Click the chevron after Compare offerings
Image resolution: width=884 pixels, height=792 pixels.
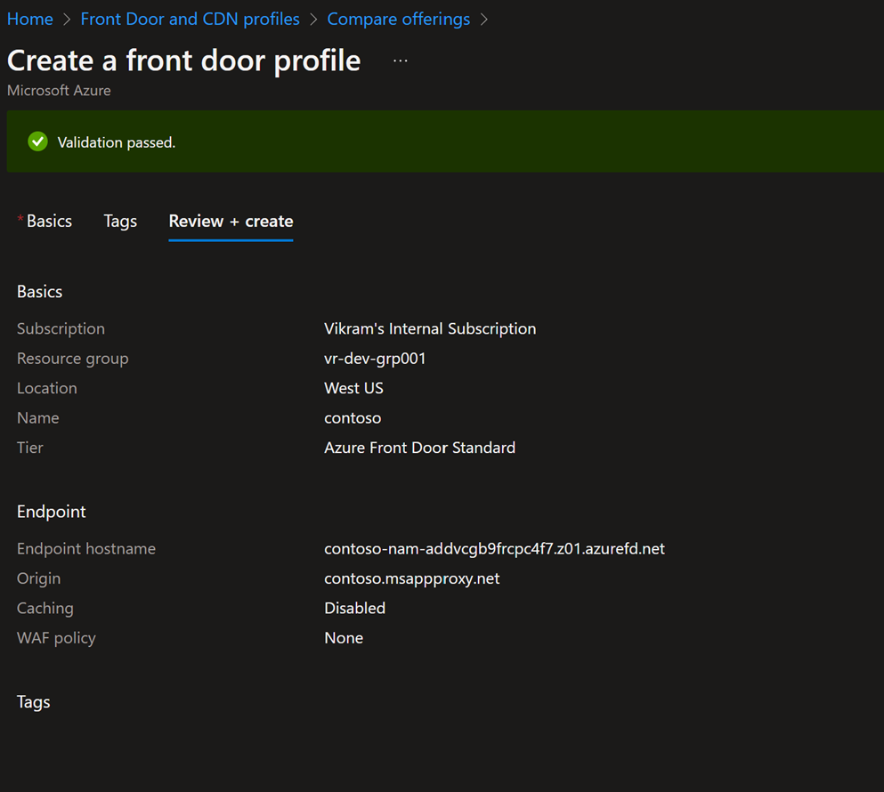pos(484,19)
